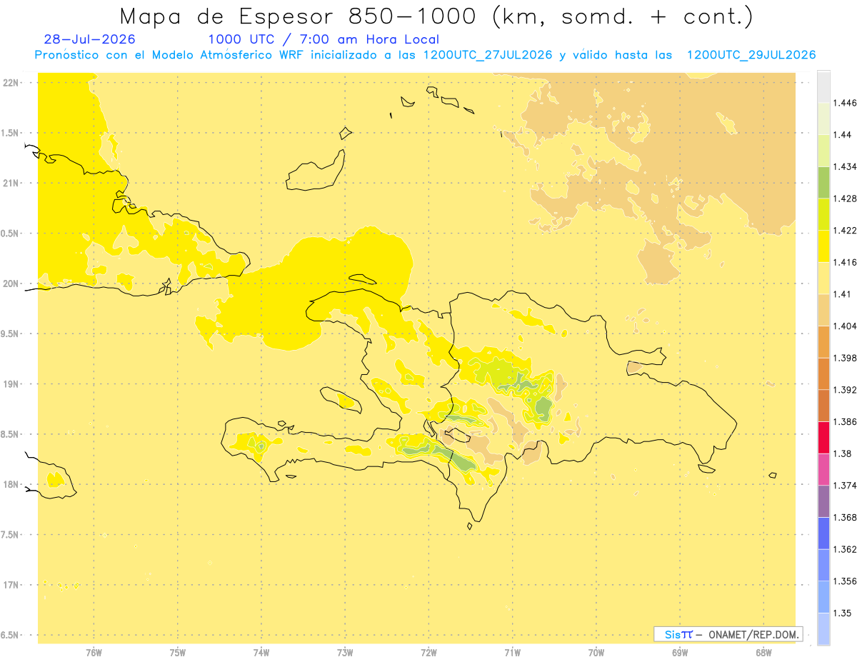
Task: Click the '1.392' color scale label
Action: [x=845, y=390]
